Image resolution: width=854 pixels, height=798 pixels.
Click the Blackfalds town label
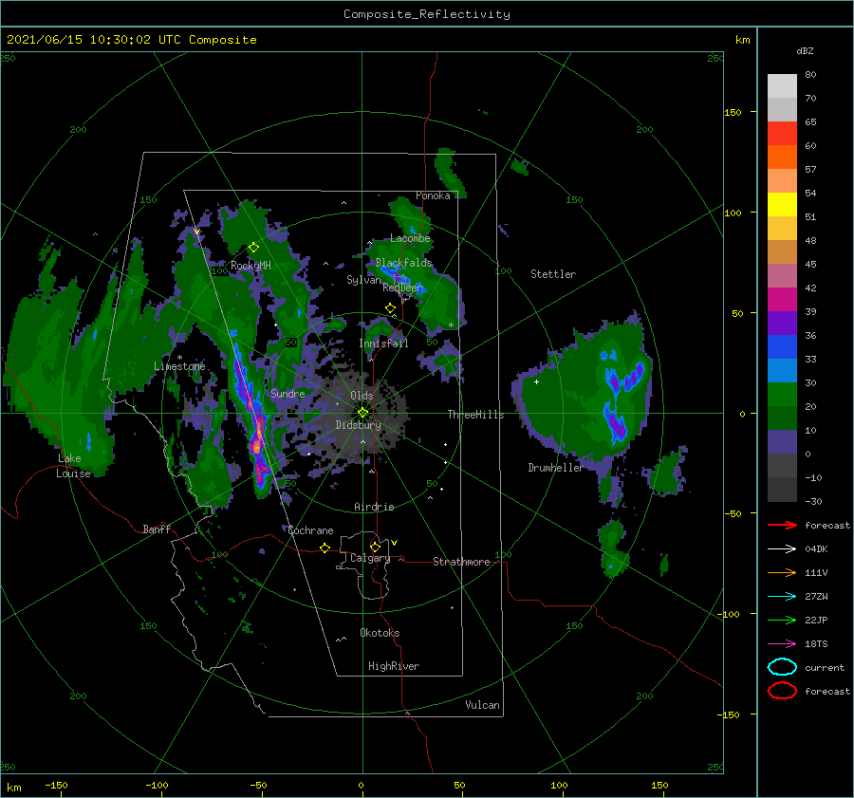coord(403,263)
